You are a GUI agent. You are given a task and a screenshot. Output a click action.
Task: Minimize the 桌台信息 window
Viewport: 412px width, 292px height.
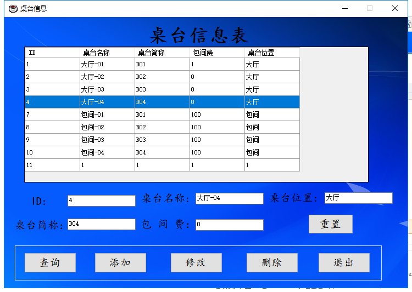point(345,8)
